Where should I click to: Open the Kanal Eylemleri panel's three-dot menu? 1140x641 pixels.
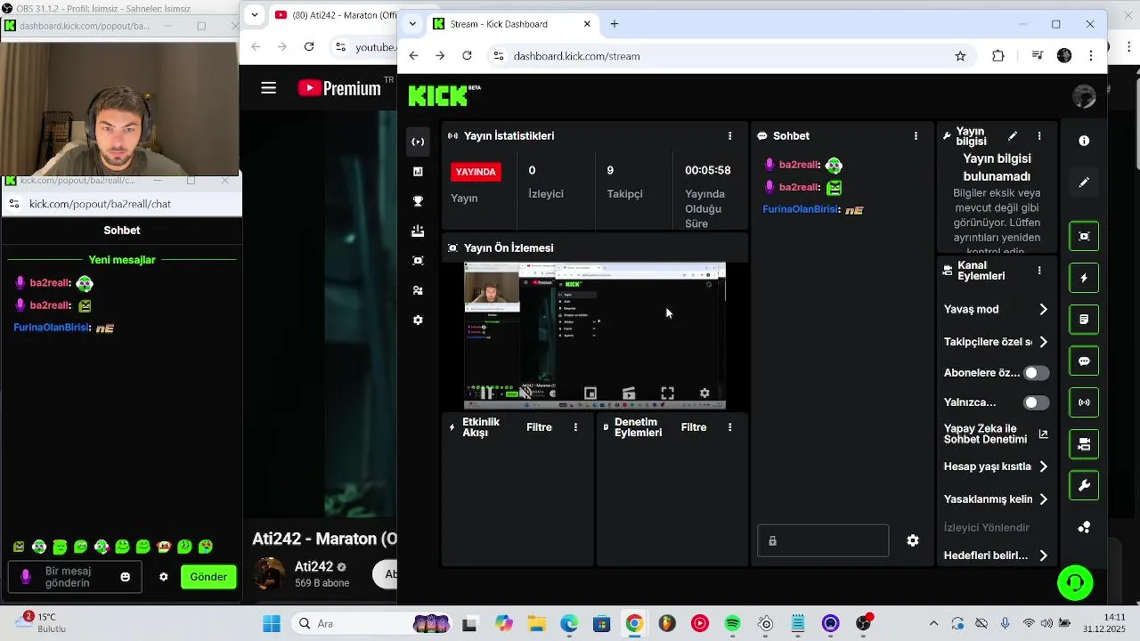[1038, 271]
